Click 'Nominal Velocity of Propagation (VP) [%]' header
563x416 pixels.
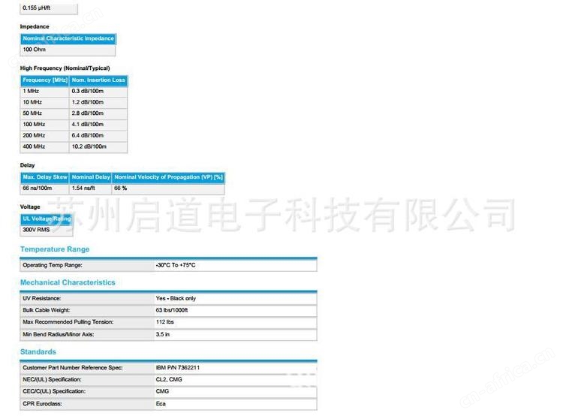point(168,177)
